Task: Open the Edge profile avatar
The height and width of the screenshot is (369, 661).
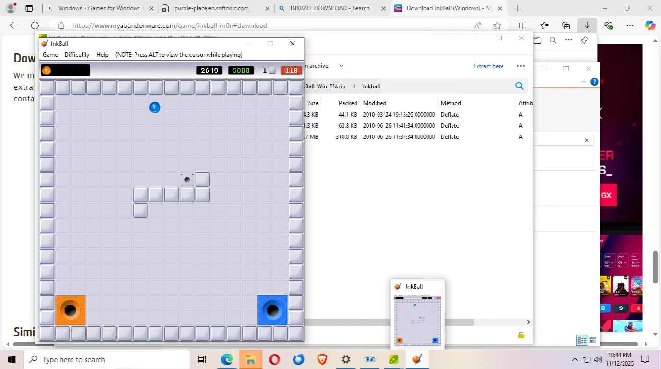Action: (11, 8)
